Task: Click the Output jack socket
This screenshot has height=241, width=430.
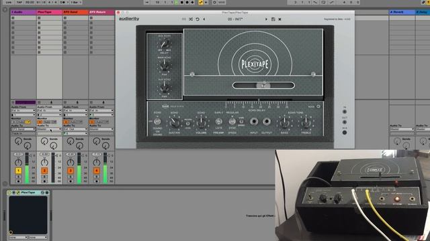Action: click(267, 121)
